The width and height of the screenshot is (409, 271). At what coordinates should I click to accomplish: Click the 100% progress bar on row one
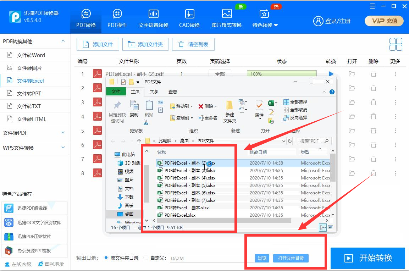click(x=281, y=74)
